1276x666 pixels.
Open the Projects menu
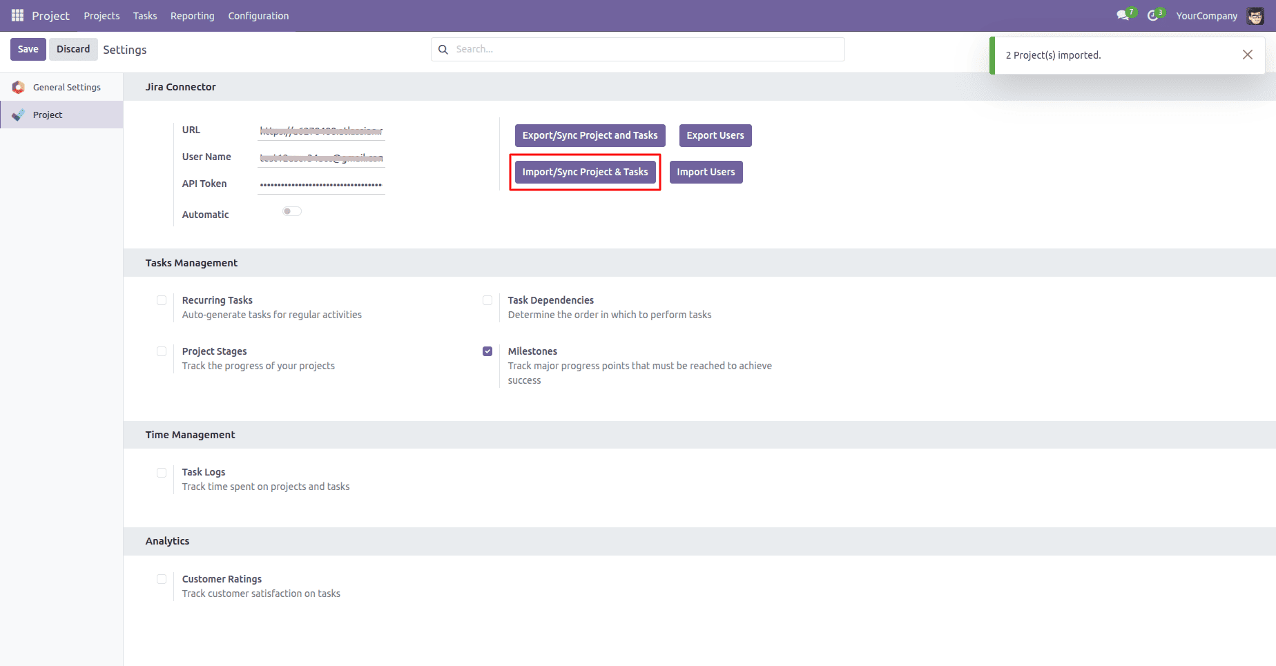pos(101,15)
